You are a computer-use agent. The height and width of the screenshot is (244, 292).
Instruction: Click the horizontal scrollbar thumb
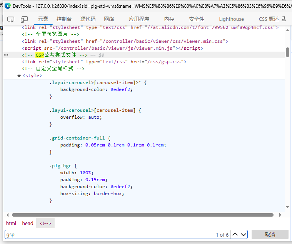(x=143, y=215)
